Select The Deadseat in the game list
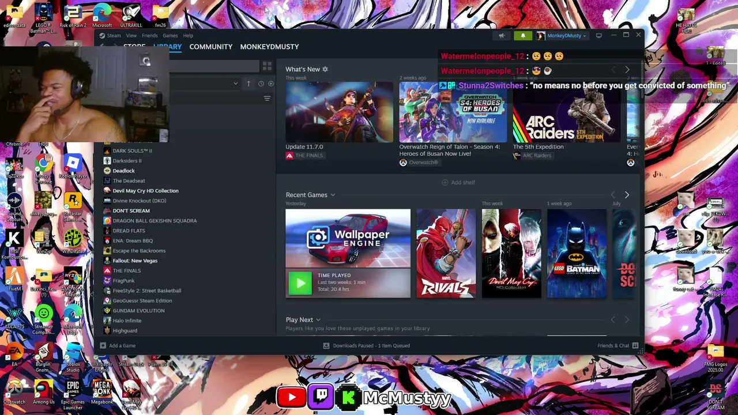738x415 pixels. [129, 181]
